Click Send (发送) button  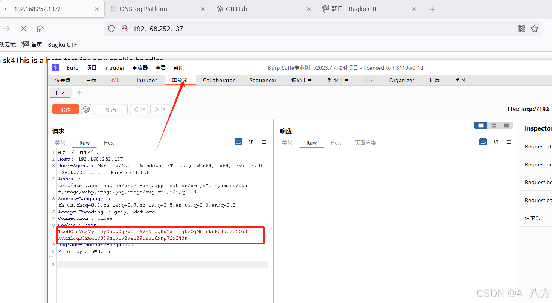coord(66,110)
